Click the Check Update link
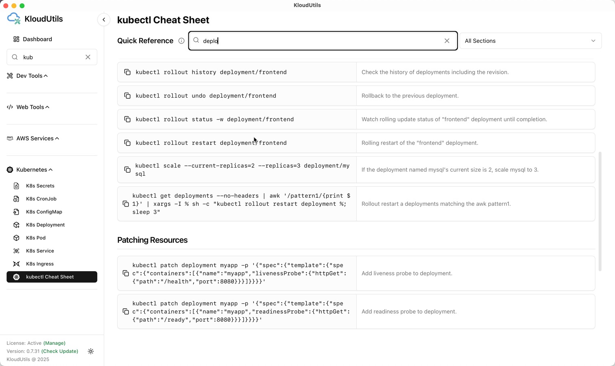This screenshot has width=615, height=366. point(59,351)
